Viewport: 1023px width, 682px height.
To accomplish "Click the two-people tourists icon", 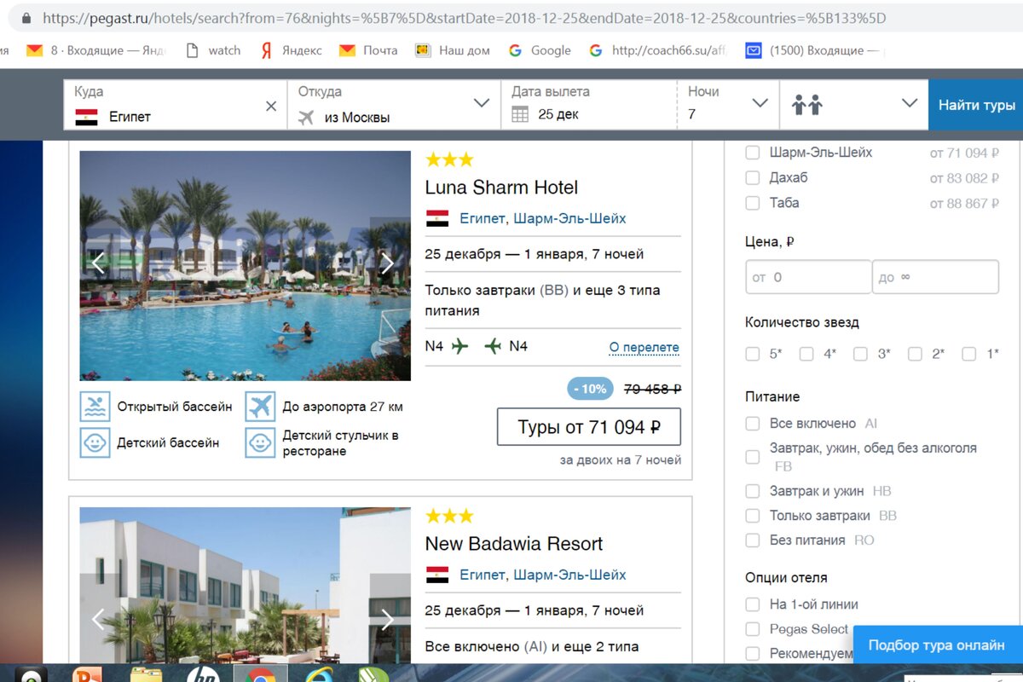I will tap(806, 105).
